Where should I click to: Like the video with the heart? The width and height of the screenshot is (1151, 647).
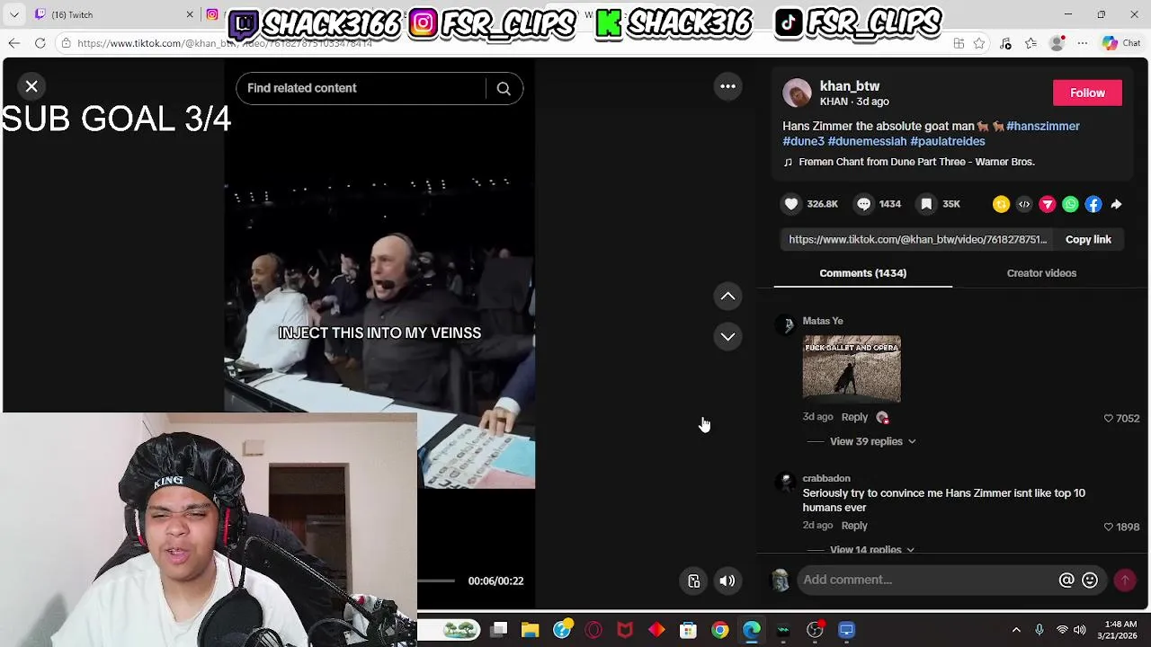pos(791,204)
